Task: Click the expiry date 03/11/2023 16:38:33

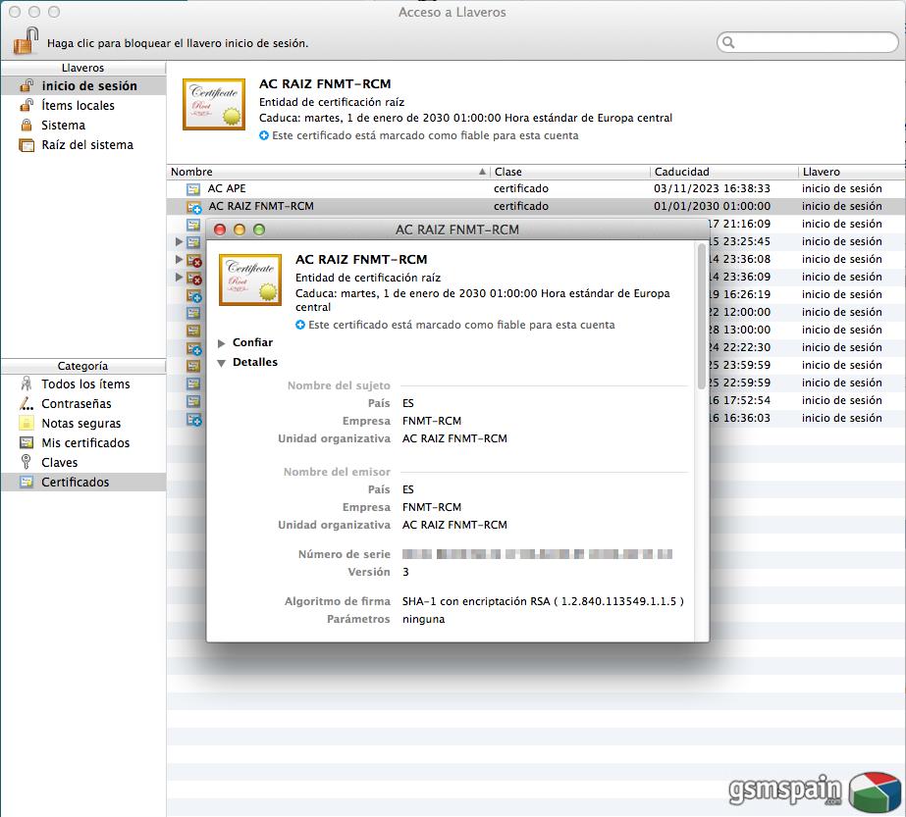Action: [x=712, y=189]
